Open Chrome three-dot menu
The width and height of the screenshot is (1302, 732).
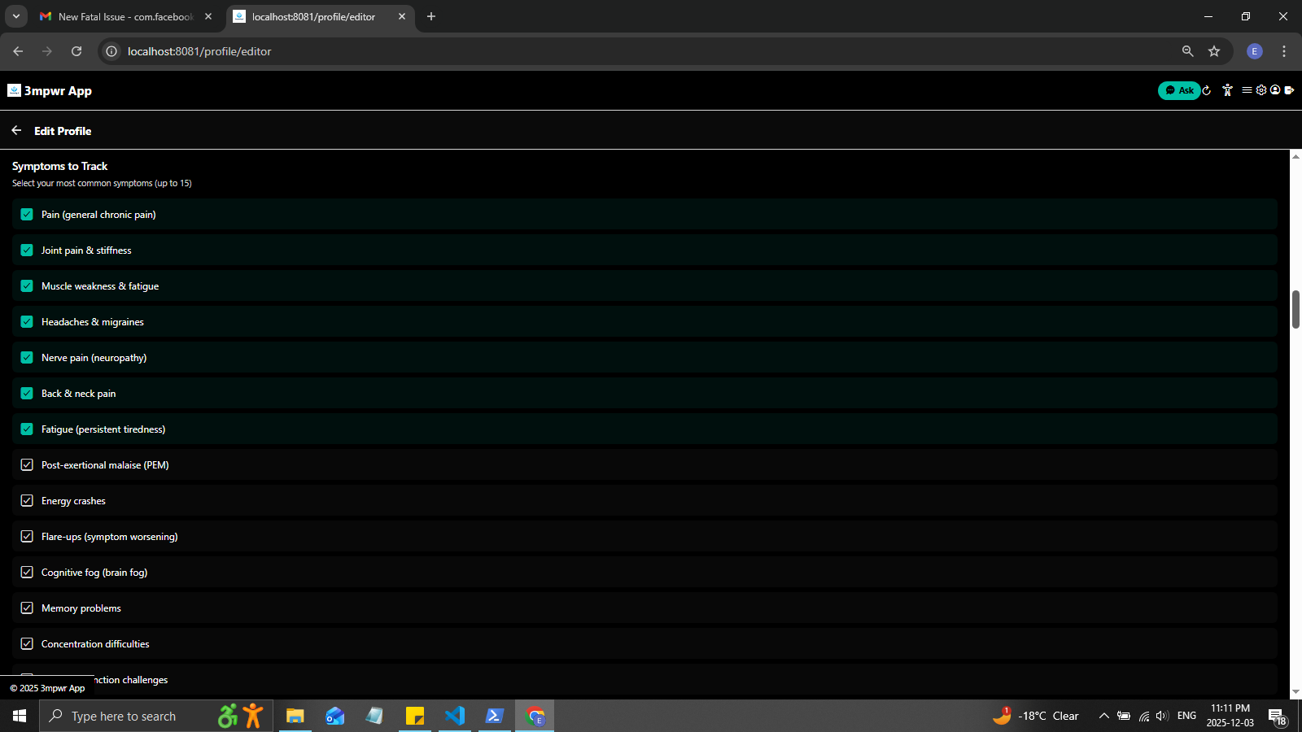pyautogui.click(x=1284, y=51)
